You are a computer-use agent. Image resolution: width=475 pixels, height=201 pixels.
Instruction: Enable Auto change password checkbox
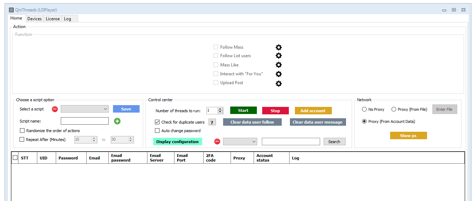pos(157,131)
